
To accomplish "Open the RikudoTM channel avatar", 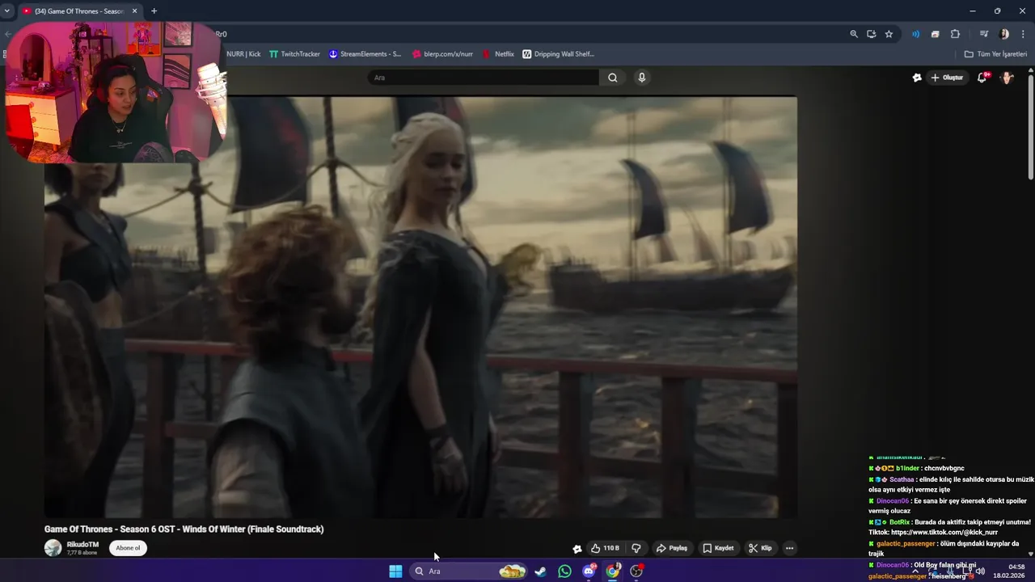I will (53, 548).
